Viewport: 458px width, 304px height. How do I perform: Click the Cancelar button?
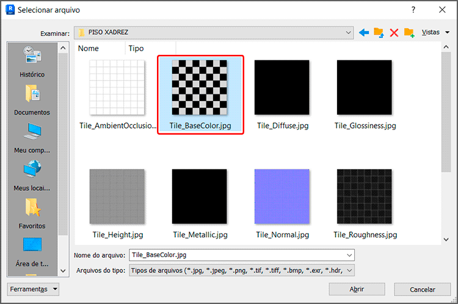tap(422, 289)
